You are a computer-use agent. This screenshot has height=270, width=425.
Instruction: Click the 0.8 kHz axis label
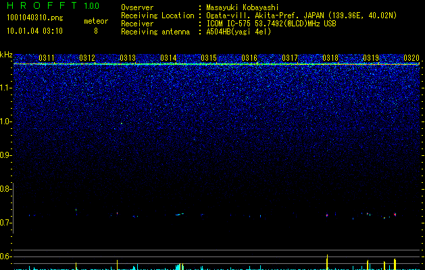5,189
